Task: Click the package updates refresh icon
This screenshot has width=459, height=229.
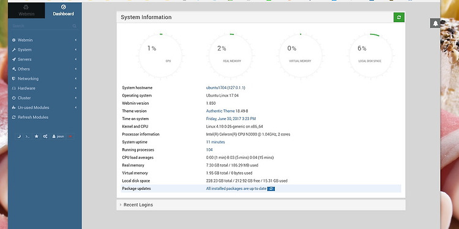Action: pyautogui.click(x=271, y=189)
